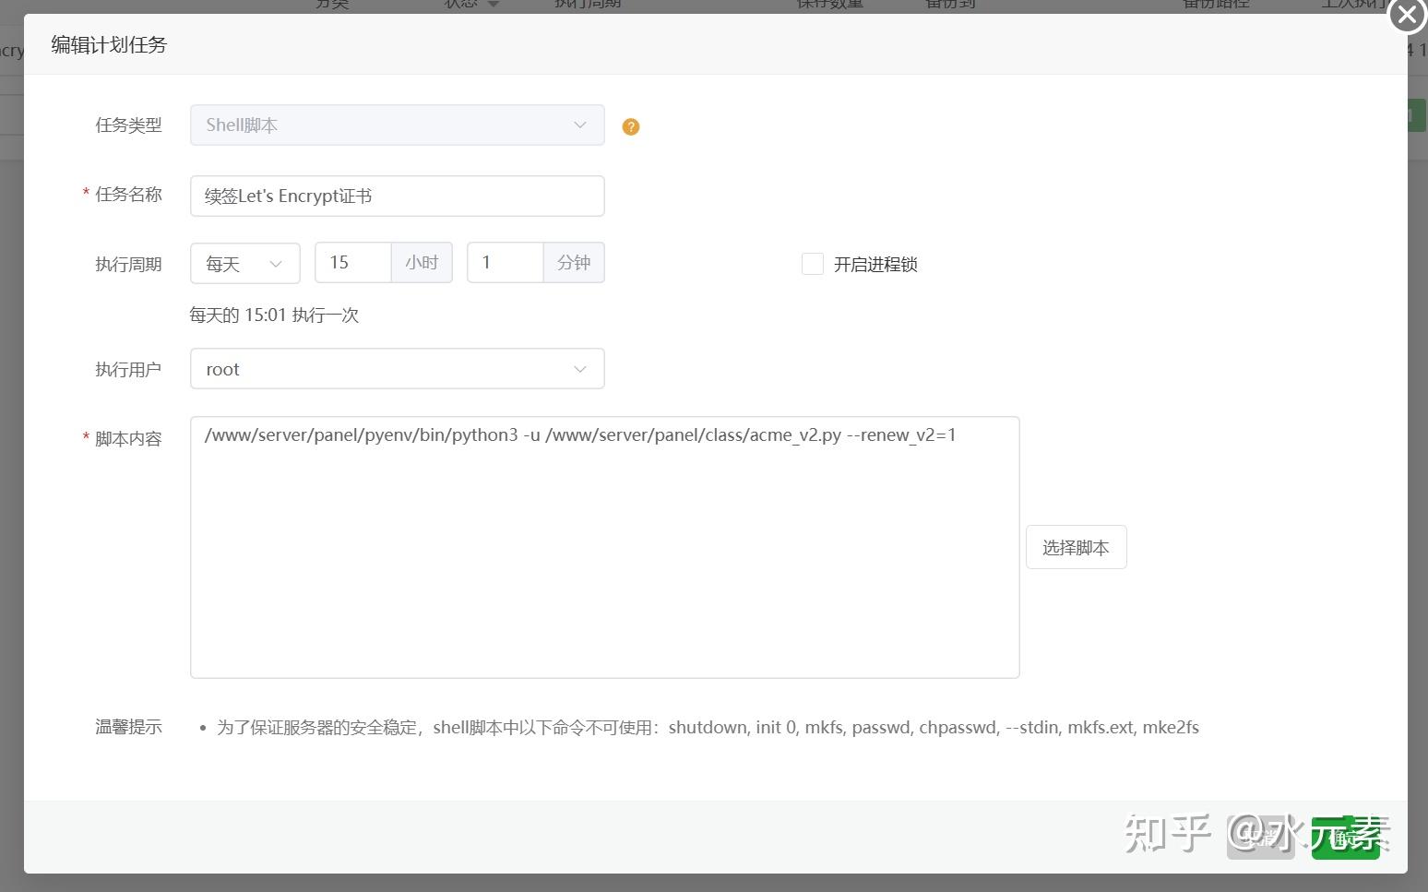This screenshot has height=892, width=1428.
Task: Click the 分钟 unit label
Action: pyautogui.click(x=574, y=263)
